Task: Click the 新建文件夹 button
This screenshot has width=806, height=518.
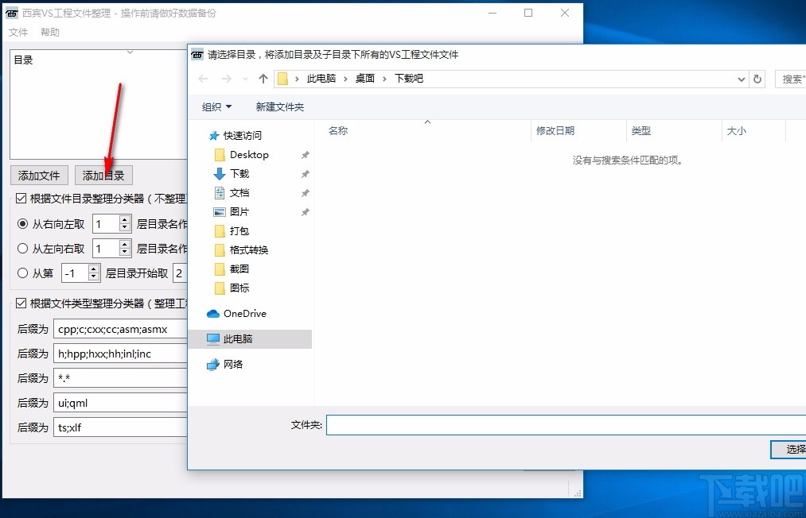Action: (x=279, y=106)
